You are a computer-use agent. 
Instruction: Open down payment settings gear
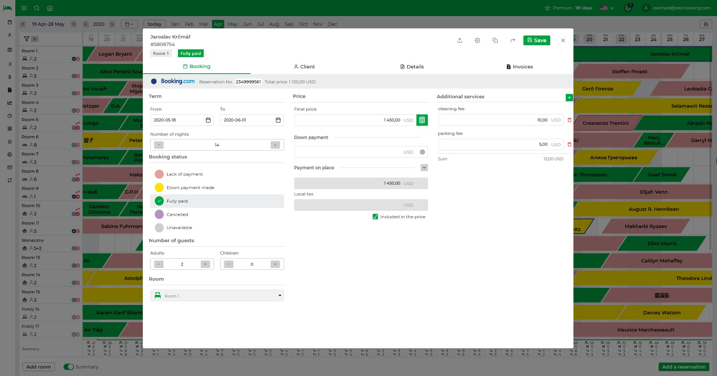click(x=422, y=152)
